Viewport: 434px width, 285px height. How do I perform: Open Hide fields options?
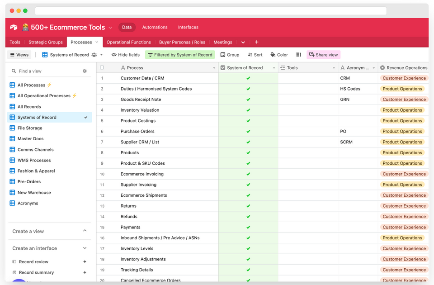[x=126, y=54]
